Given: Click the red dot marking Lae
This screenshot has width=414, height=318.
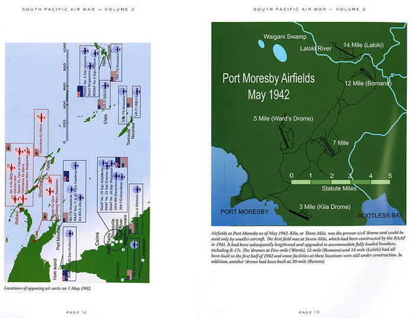Looking at the screenshot, I should click(x=34, y=241).
